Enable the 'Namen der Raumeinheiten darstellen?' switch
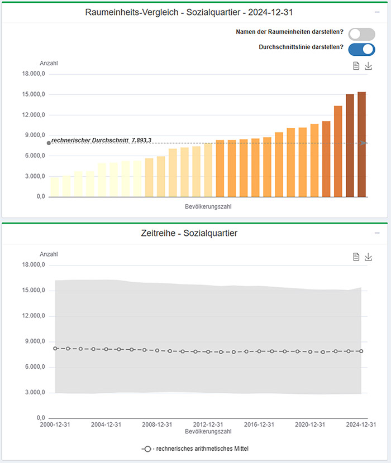Screen dimensions: 391x463 click(361, 34)
